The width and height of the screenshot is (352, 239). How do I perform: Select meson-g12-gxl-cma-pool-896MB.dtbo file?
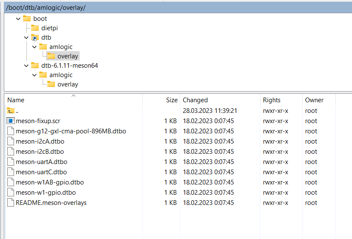71,131
